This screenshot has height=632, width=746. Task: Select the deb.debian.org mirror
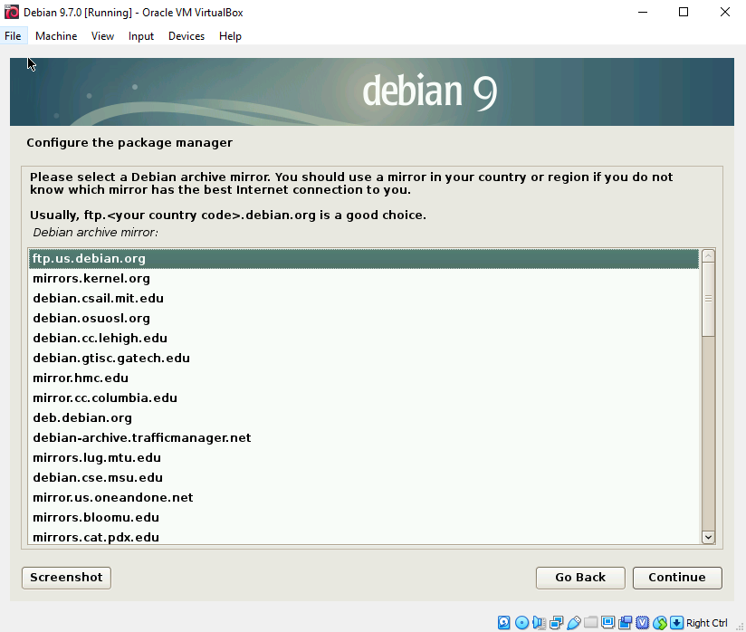[x=364, y=417]
